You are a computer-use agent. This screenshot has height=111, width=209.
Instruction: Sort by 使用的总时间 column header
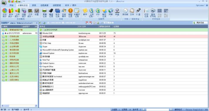[105, 27]
